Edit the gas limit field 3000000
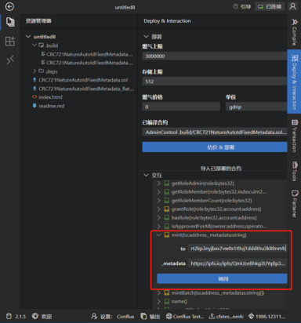The image size is (301, 323). click(215, 56)
